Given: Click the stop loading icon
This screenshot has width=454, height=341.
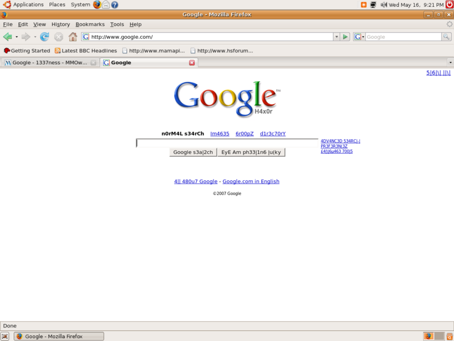Looking at the screenshot, I should click(59, 37).
